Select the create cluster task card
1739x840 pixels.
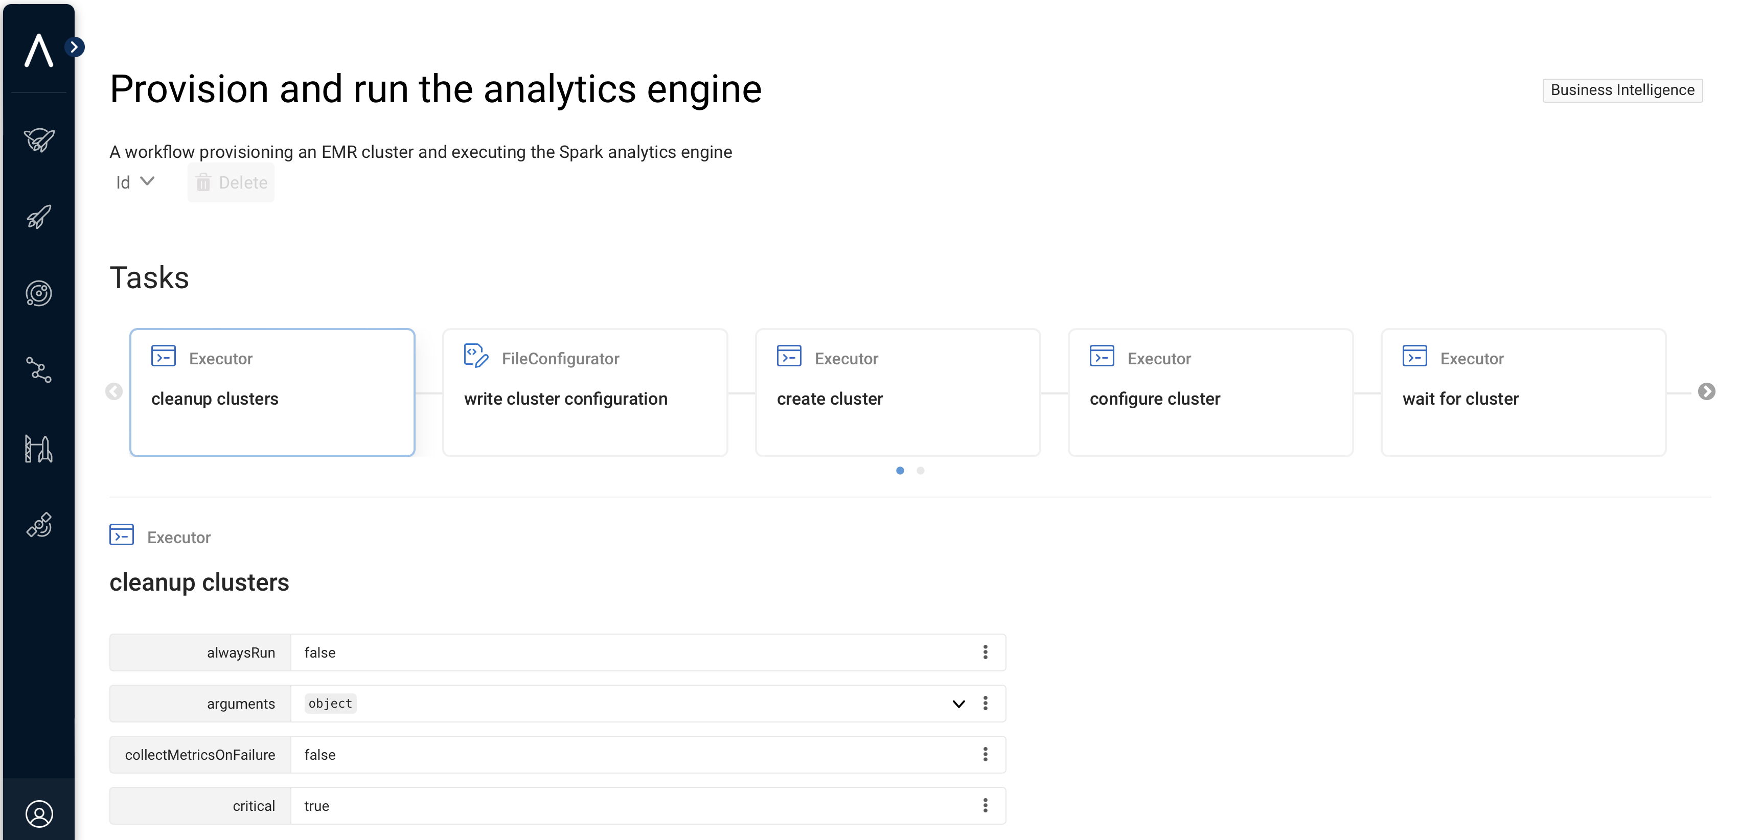(897, 392)
